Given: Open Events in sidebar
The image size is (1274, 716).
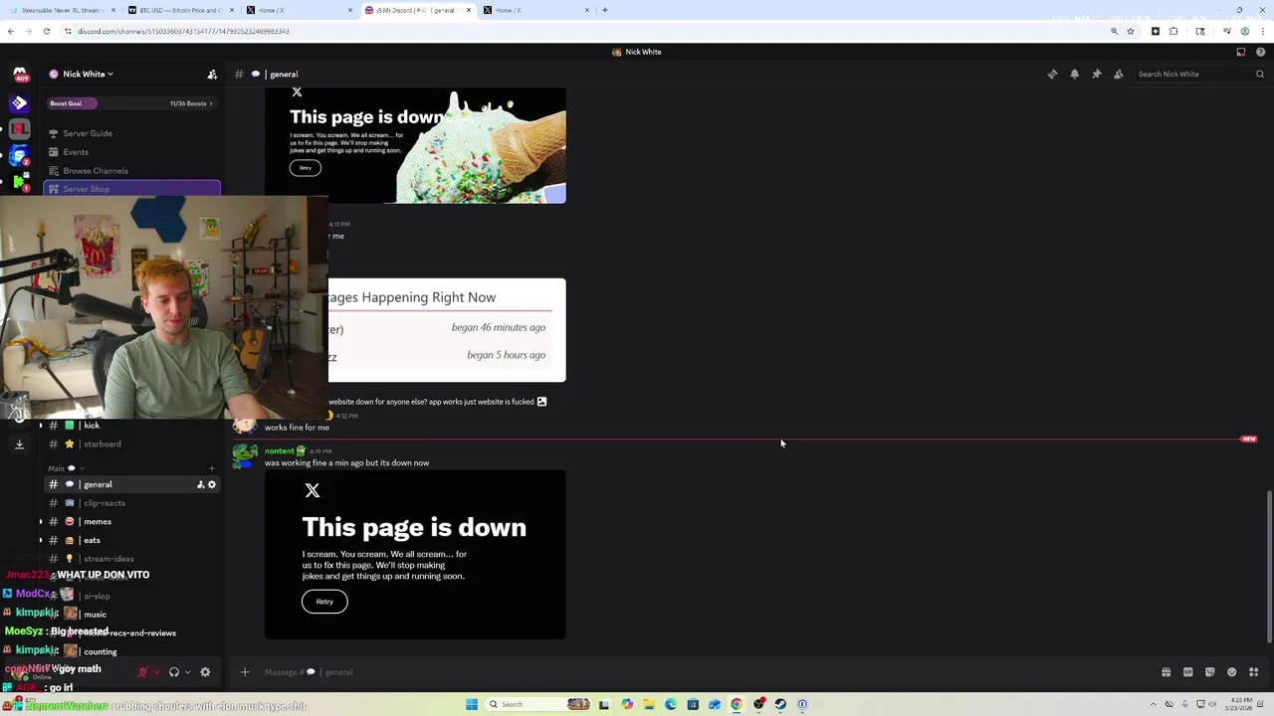Looking at the screenshot, I should click(76, 152).
